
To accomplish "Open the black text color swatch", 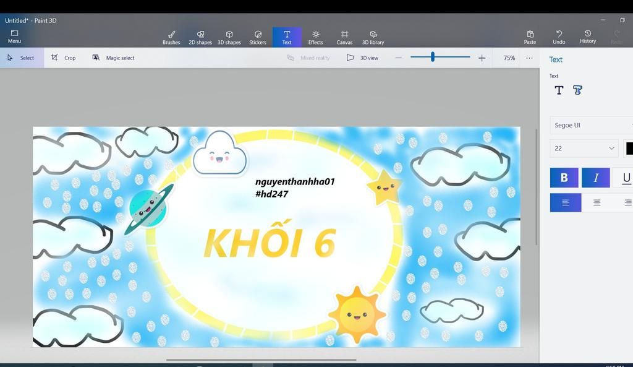I will (x=629, y=149).
